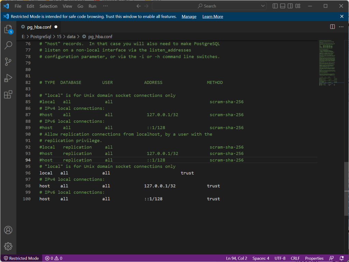
Task: Select the pg_hba.conf editor tab
Action: pos(39,27)
